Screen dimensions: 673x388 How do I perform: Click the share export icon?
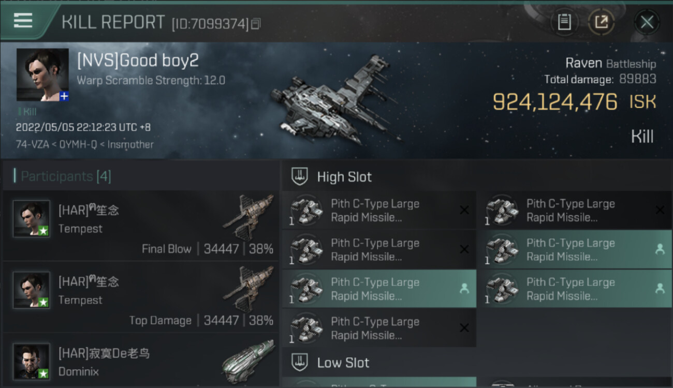(601, 22)
